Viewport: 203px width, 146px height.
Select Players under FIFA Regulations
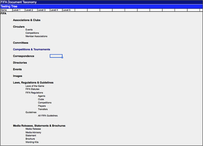(42, 106)
